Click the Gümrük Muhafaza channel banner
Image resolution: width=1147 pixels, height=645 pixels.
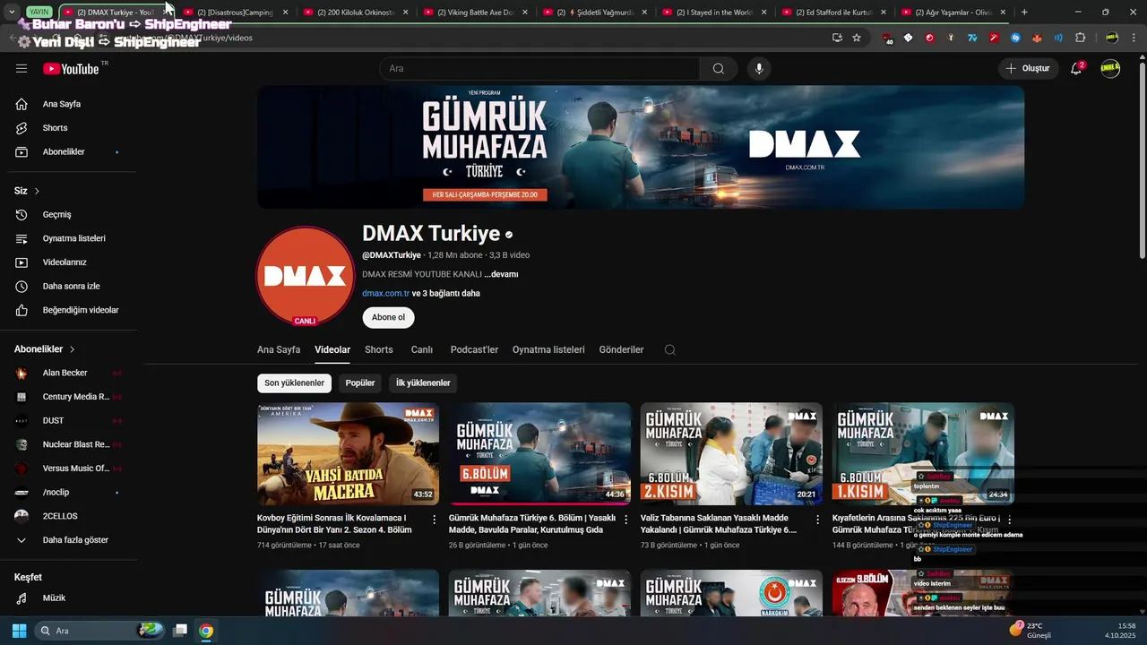coord(641,147)
